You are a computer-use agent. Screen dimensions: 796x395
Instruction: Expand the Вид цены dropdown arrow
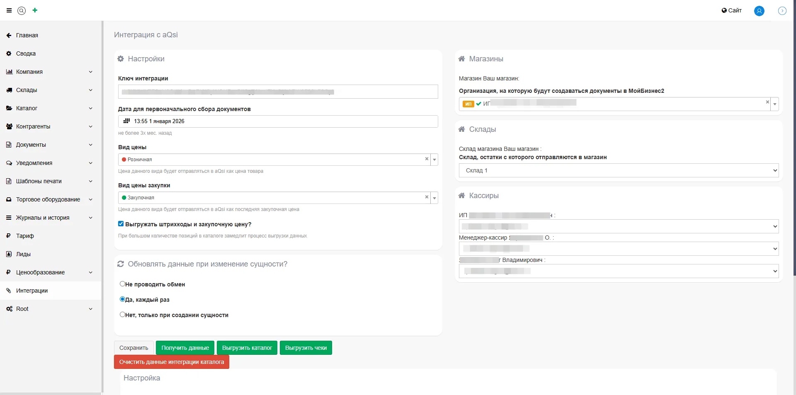[x=434, y=160]
